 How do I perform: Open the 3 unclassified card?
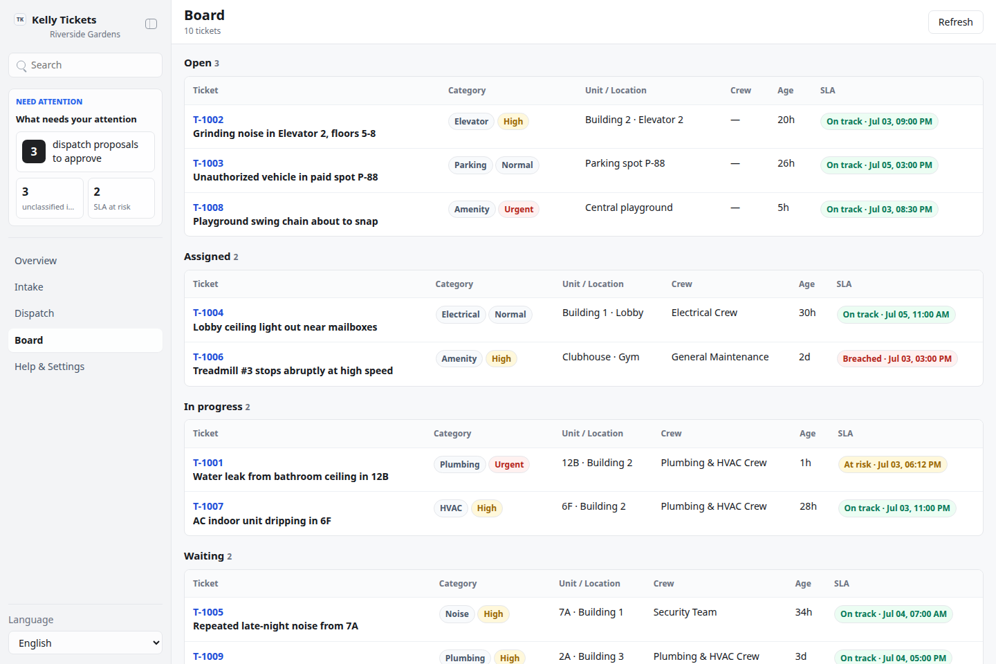tap(50, 198)
